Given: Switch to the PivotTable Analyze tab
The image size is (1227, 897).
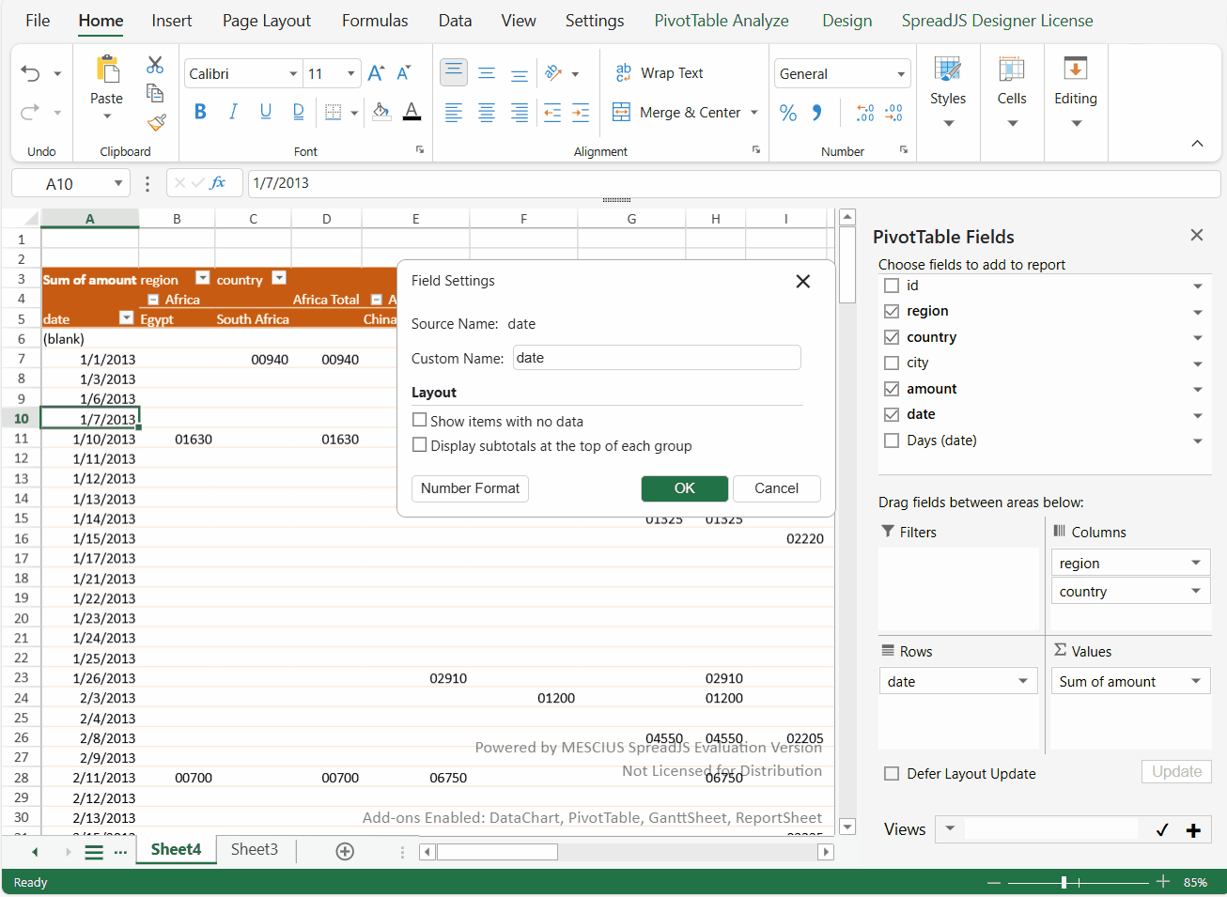Looking at the screenshot, I should point(721,21).
